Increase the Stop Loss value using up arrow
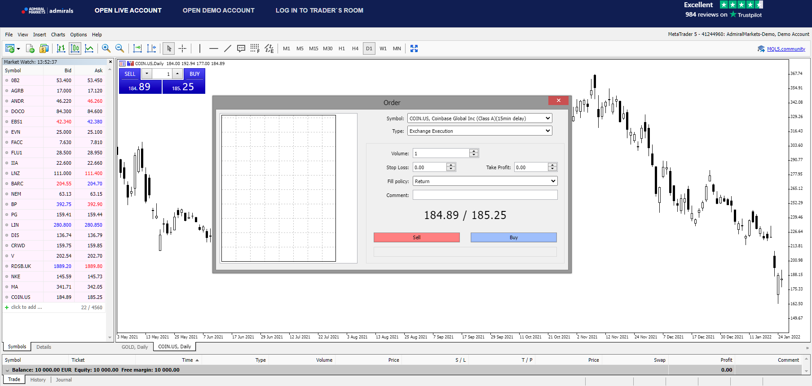Image resolution: width=812 pixels, height=386 pixels. (451, 165)
